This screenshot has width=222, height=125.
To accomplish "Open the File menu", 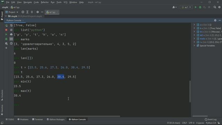I will tap(8, 2).
